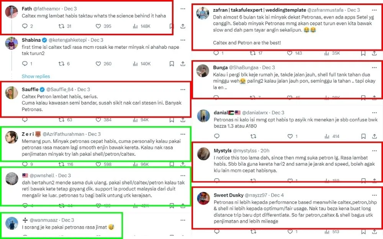Bookmark Shabina's tweet
This screenshot has width=383, height=239.
[172, 64]
